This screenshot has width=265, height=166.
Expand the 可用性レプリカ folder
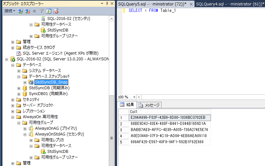[31, 140]
